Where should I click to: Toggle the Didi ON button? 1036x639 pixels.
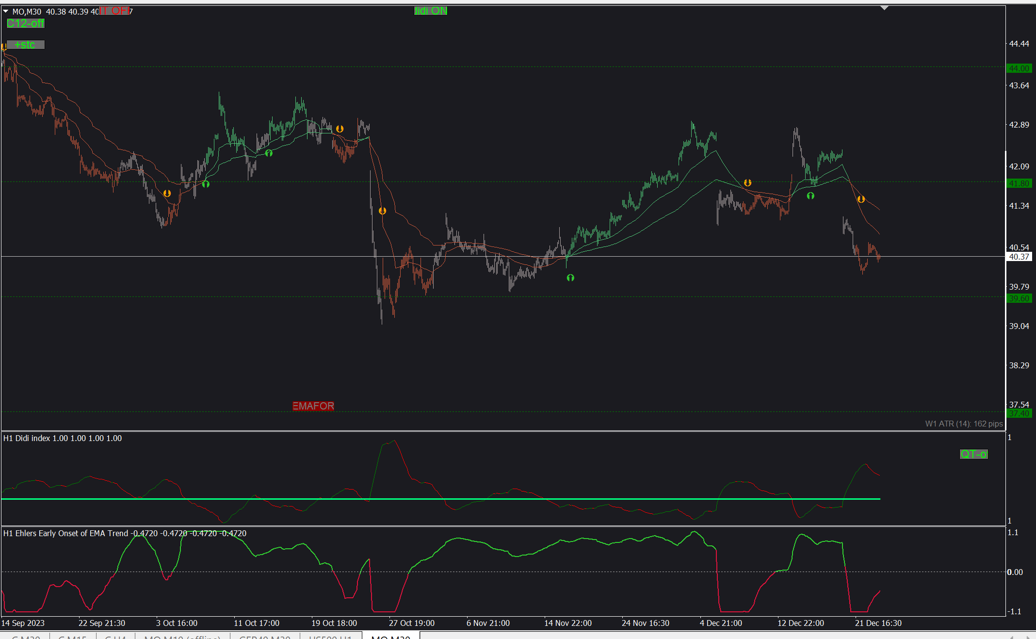click(431, 11)
